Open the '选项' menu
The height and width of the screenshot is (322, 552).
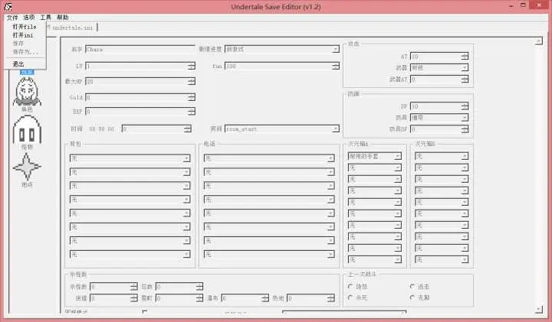(28, 17)
